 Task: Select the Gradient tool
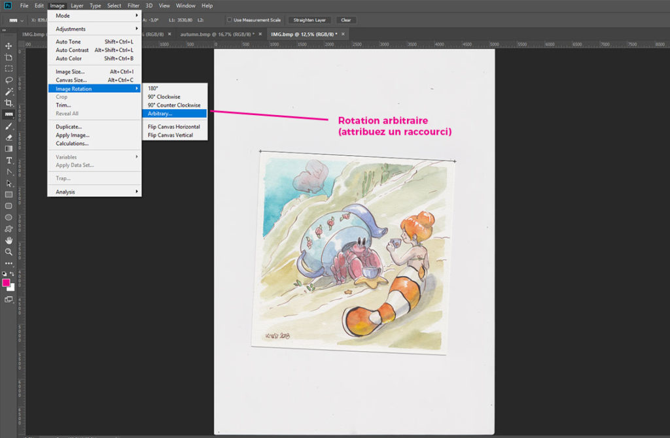coord(9,148)
